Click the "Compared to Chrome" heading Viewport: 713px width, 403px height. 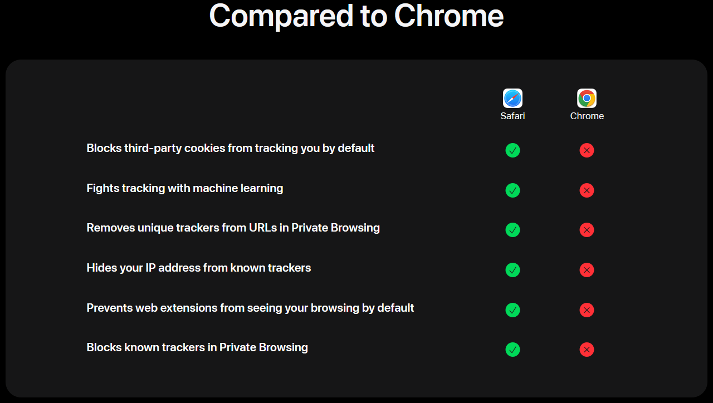coord(356,16)
